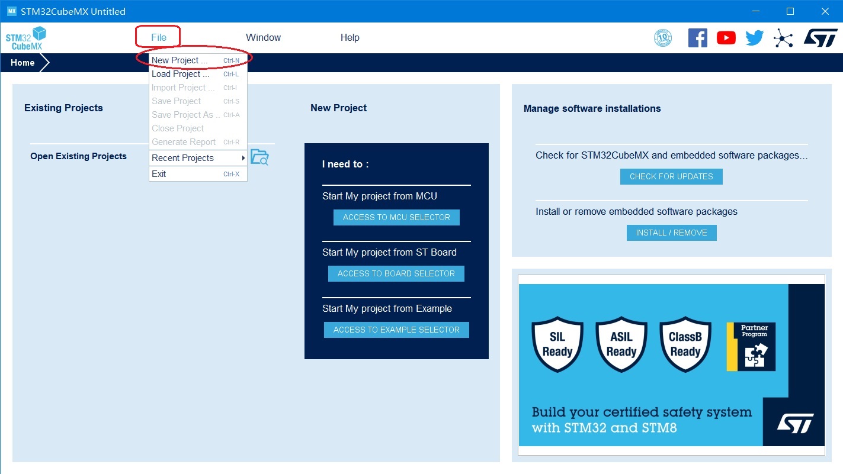Viewport: 843px width, 474px height.
Task: Maximize the STM32CubeMX window
Action: pos(790,11)
